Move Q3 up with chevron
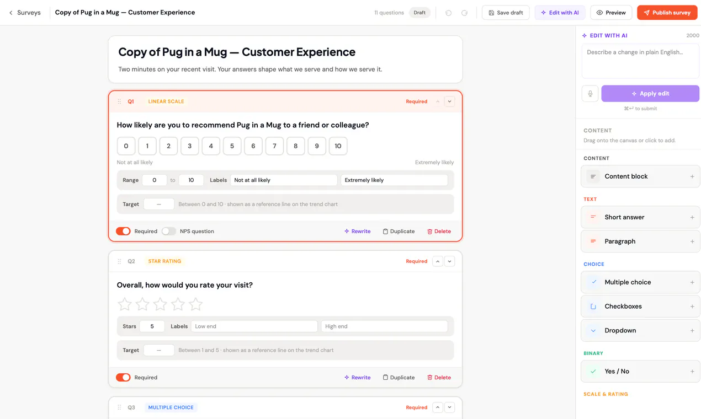Screen dimensions: 701x419 click(438, 407)
